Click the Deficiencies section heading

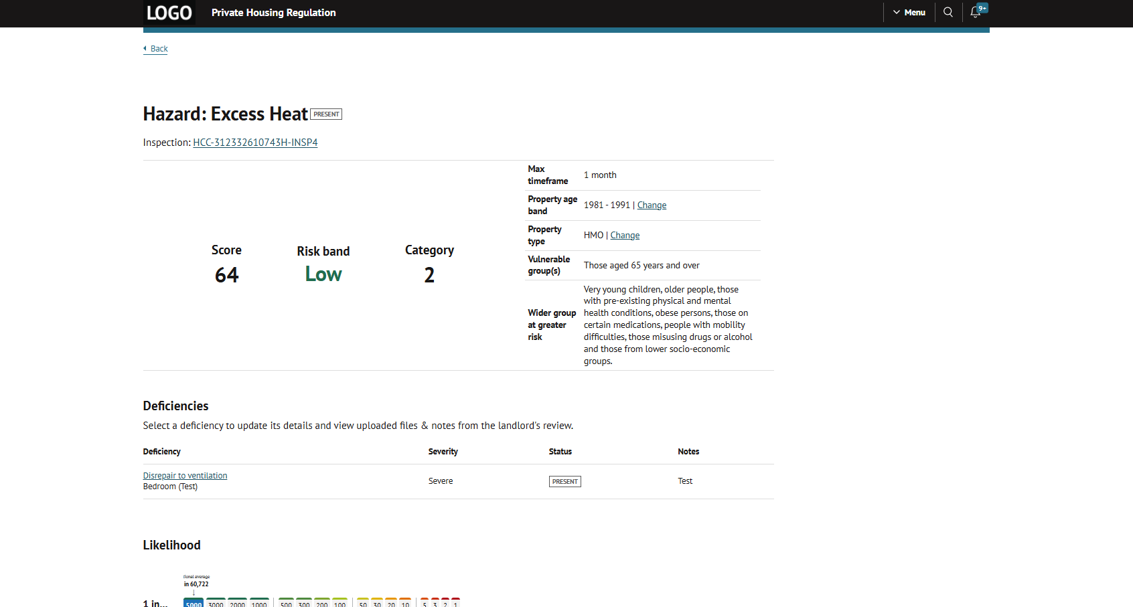[175, 406]
